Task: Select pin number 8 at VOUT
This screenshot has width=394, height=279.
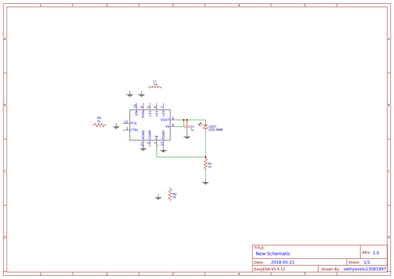Action: pos(173,118)
